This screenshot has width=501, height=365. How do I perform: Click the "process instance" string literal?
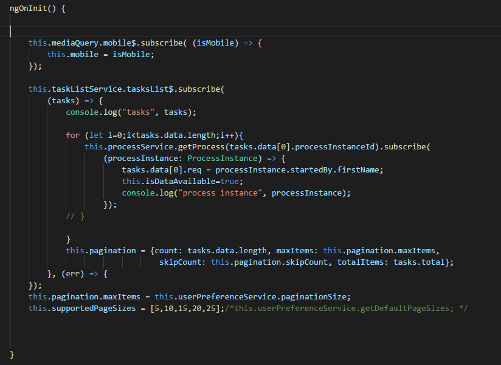tap(220, 193)
